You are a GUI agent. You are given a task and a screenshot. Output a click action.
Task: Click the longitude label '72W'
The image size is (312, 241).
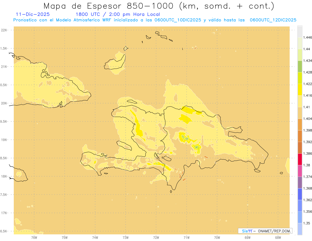[x=156, y=238]
